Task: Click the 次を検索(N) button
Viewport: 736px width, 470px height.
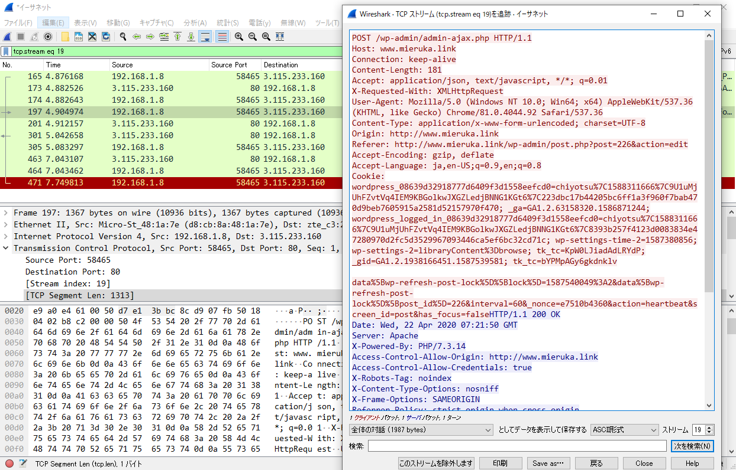Action: click(692, 446)
